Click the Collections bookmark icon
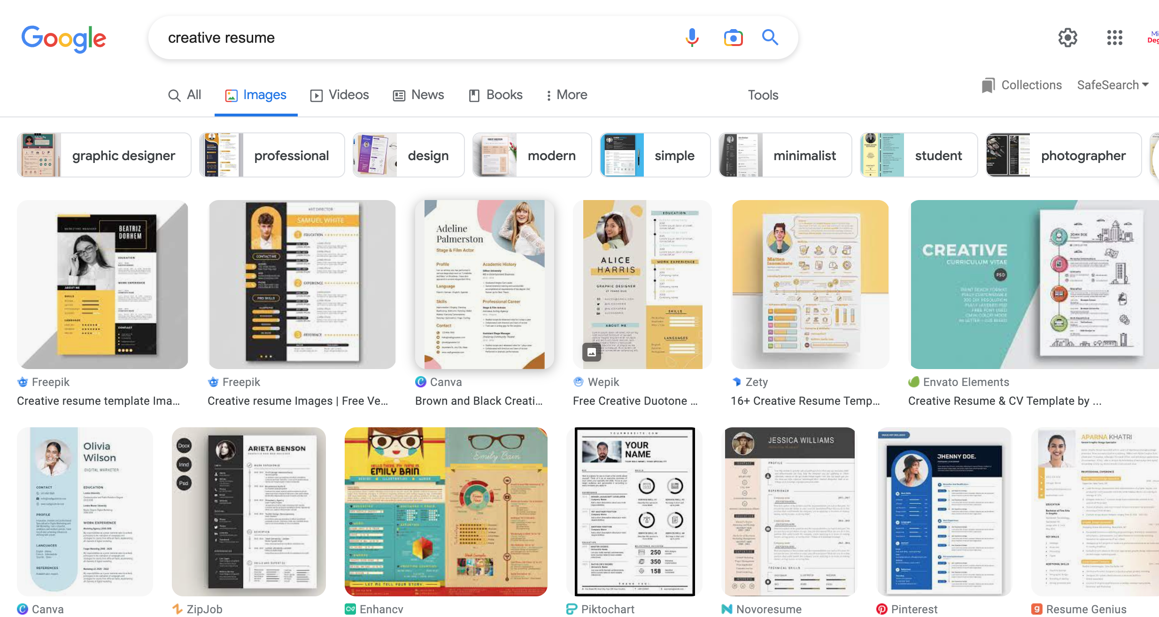This screenshot has width=1159, height=617. pyautogui.click(x=989, y=85)
